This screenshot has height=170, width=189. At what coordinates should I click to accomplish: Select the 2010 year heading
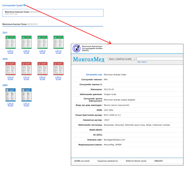(5, 59)
